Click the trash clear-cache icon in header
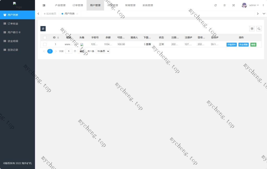 coord(224,5)
